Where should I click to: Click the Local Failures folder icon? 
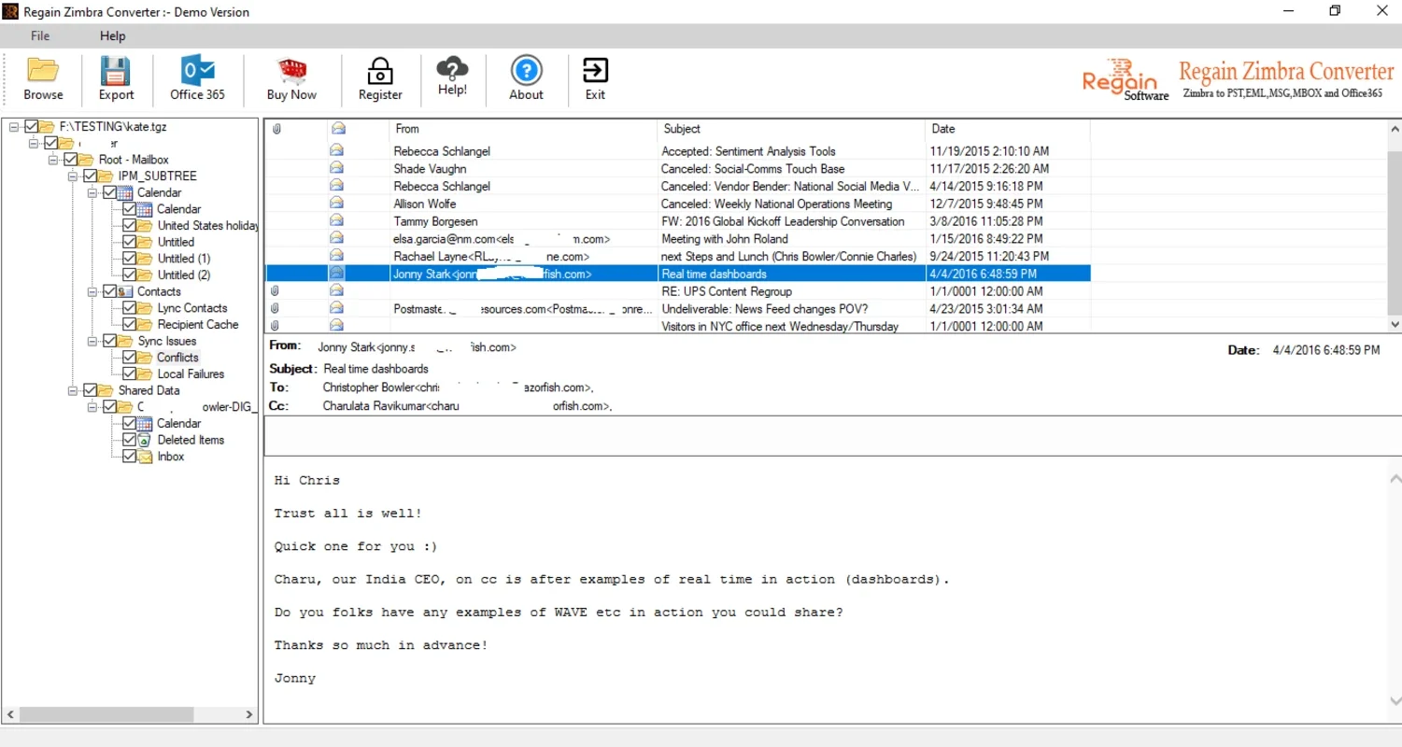[145, 373]
